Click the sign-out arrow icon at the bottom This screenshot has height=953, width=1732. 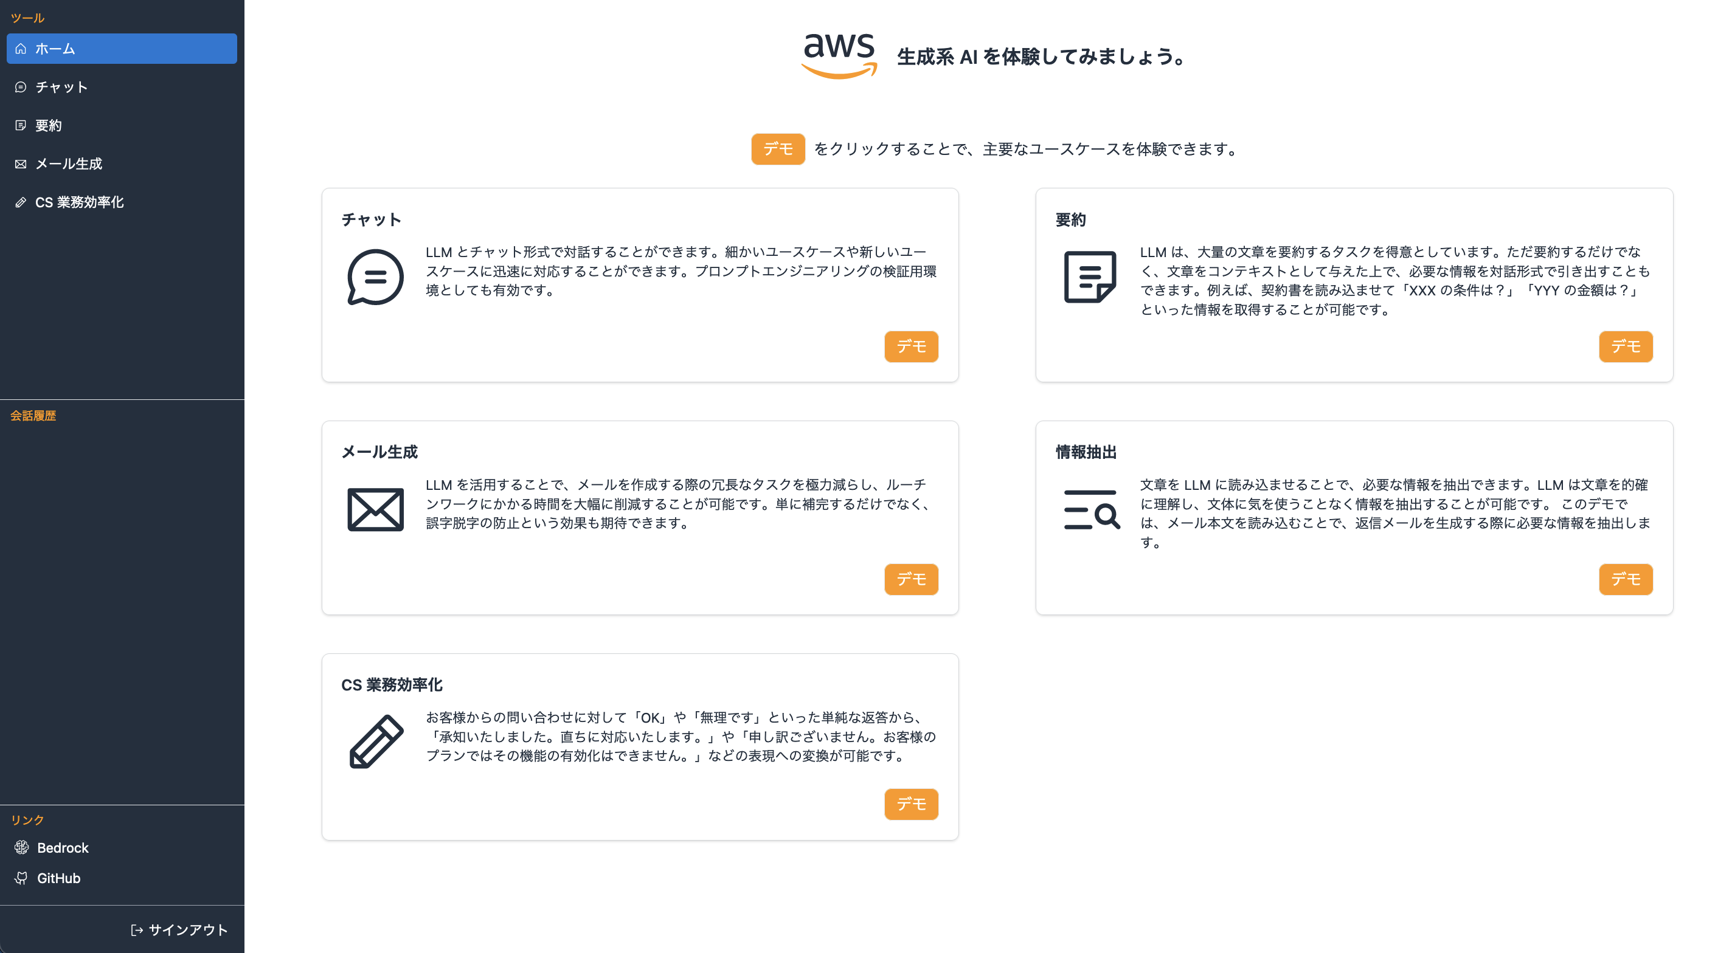tap(136, 929)
